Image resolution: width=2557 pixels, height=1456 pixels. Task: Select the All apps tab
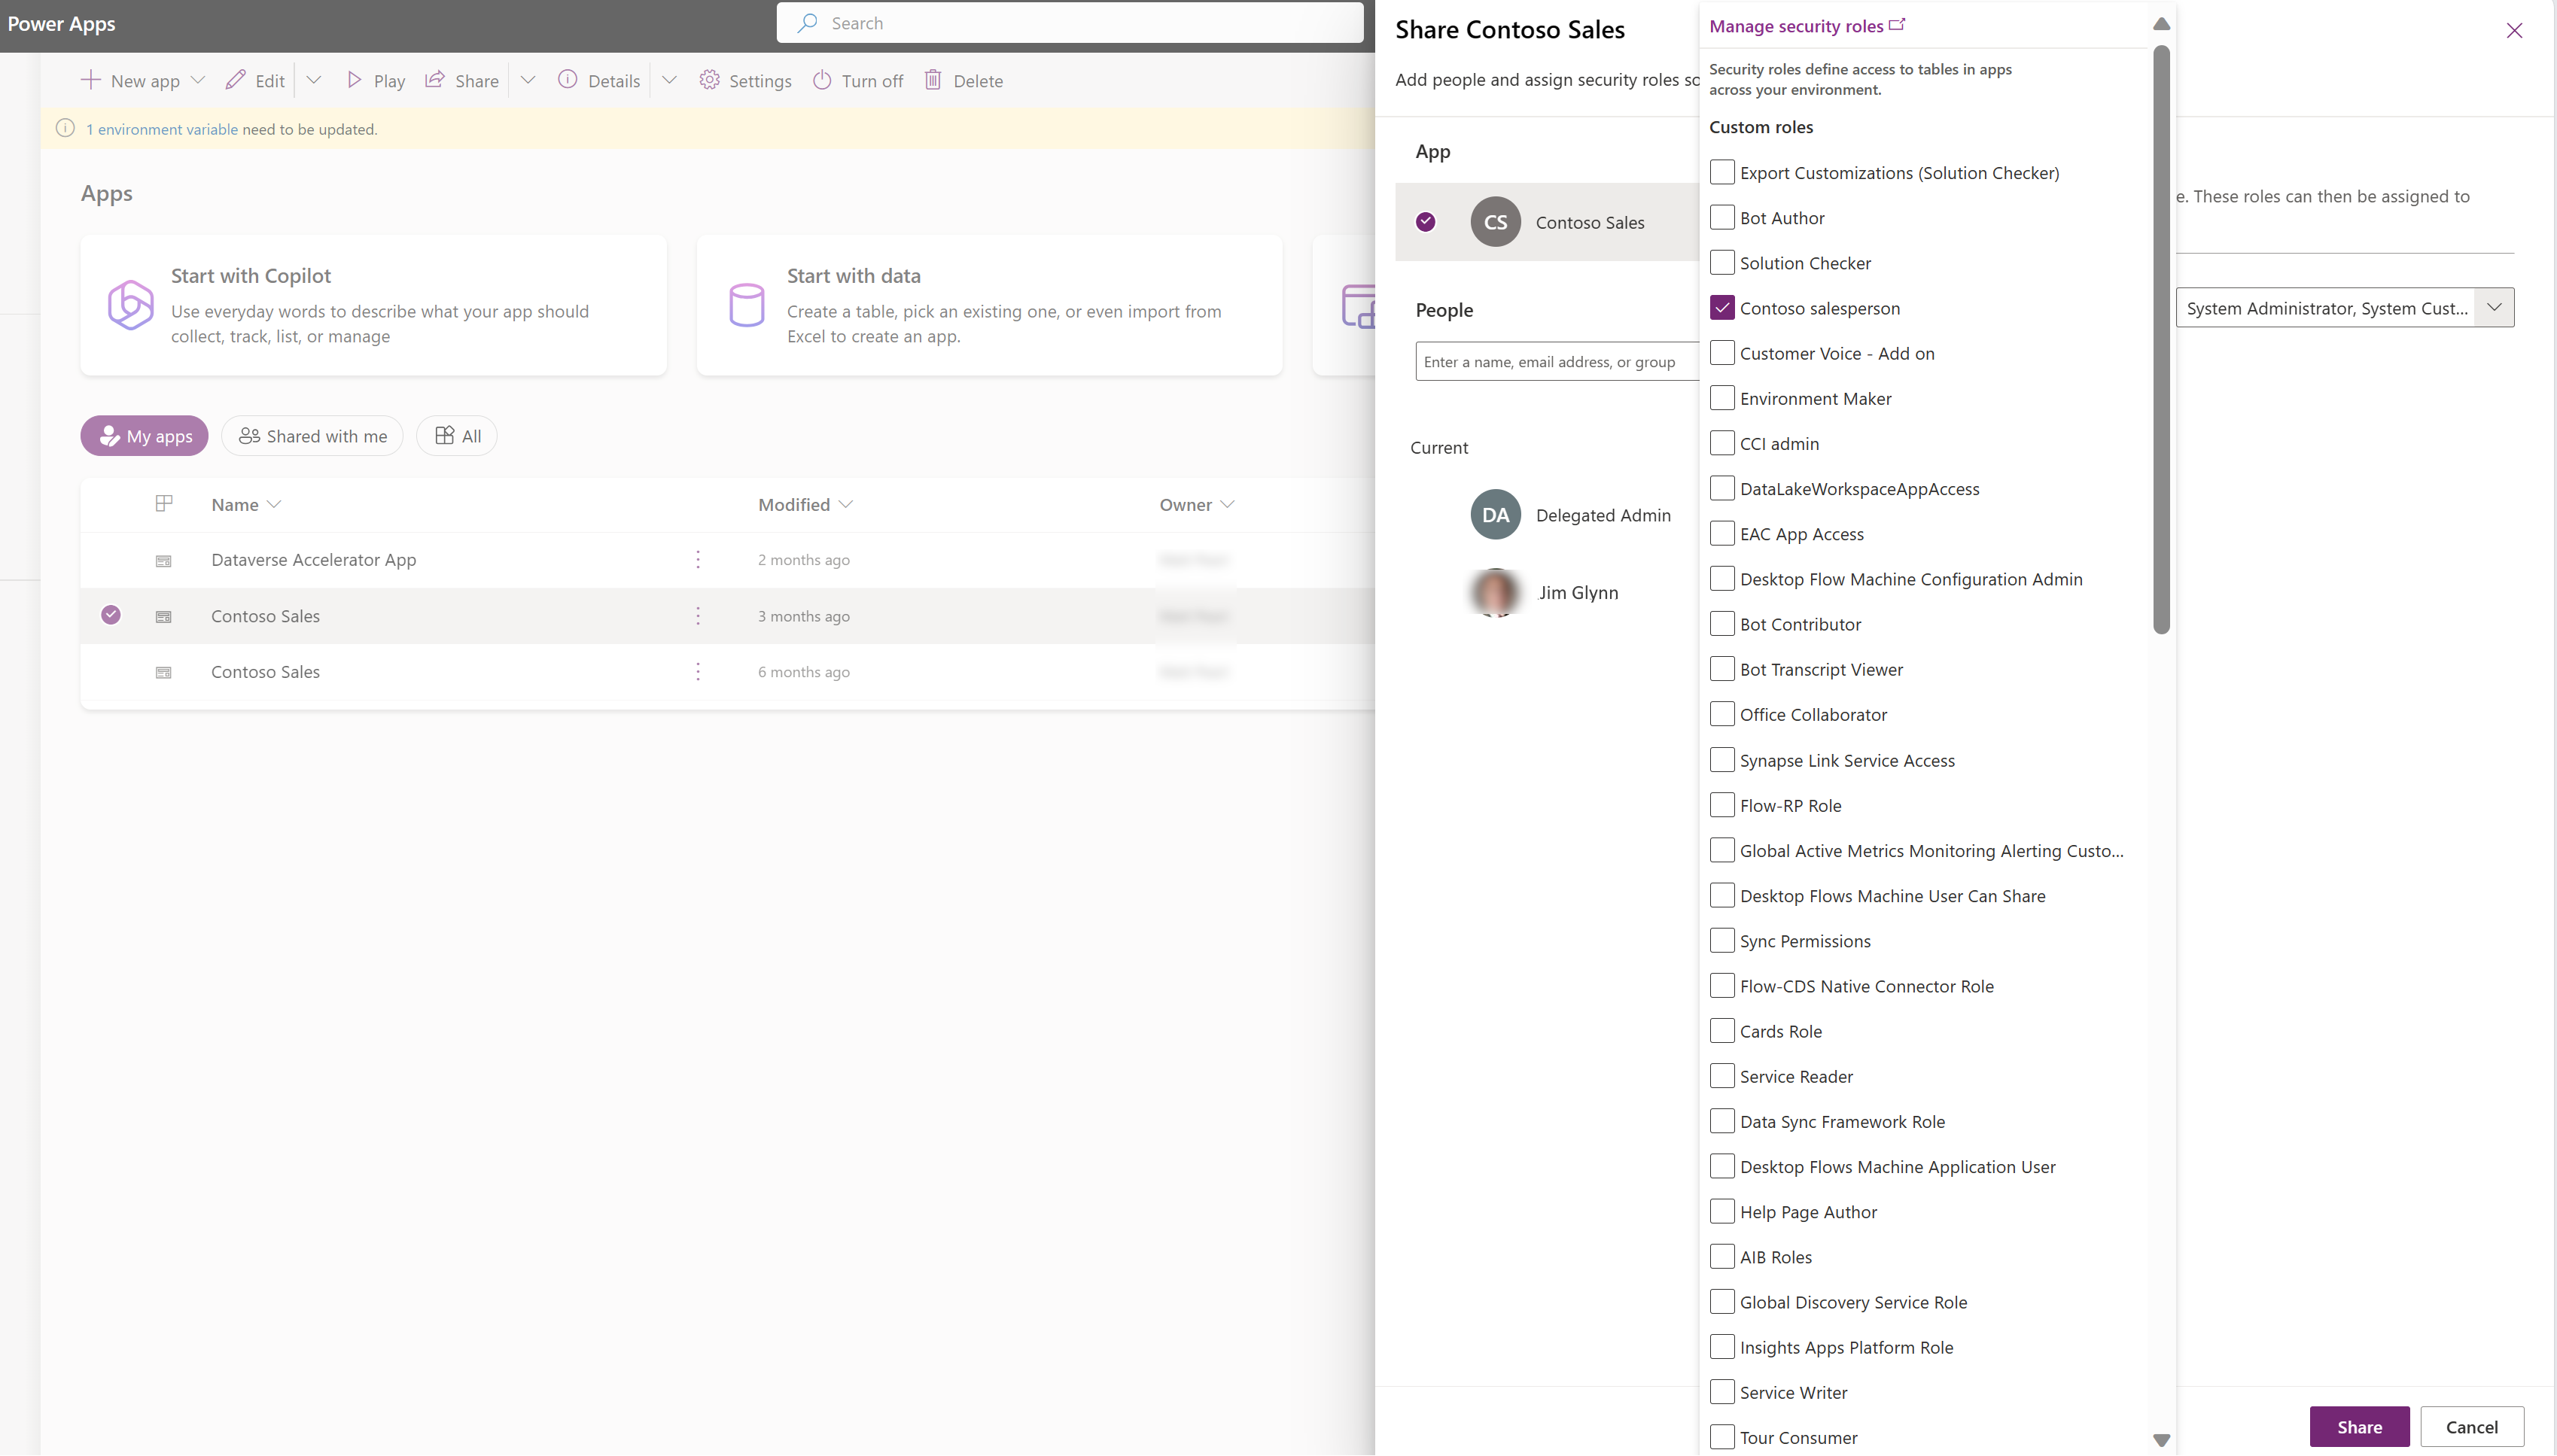point(457,436)
